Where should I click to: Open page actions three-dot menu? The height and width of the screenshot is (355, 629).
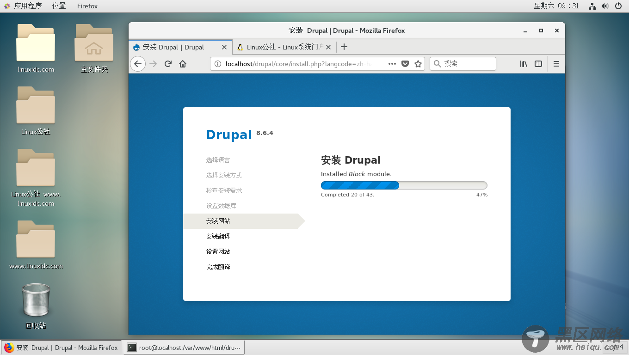(x=392, y=64)
